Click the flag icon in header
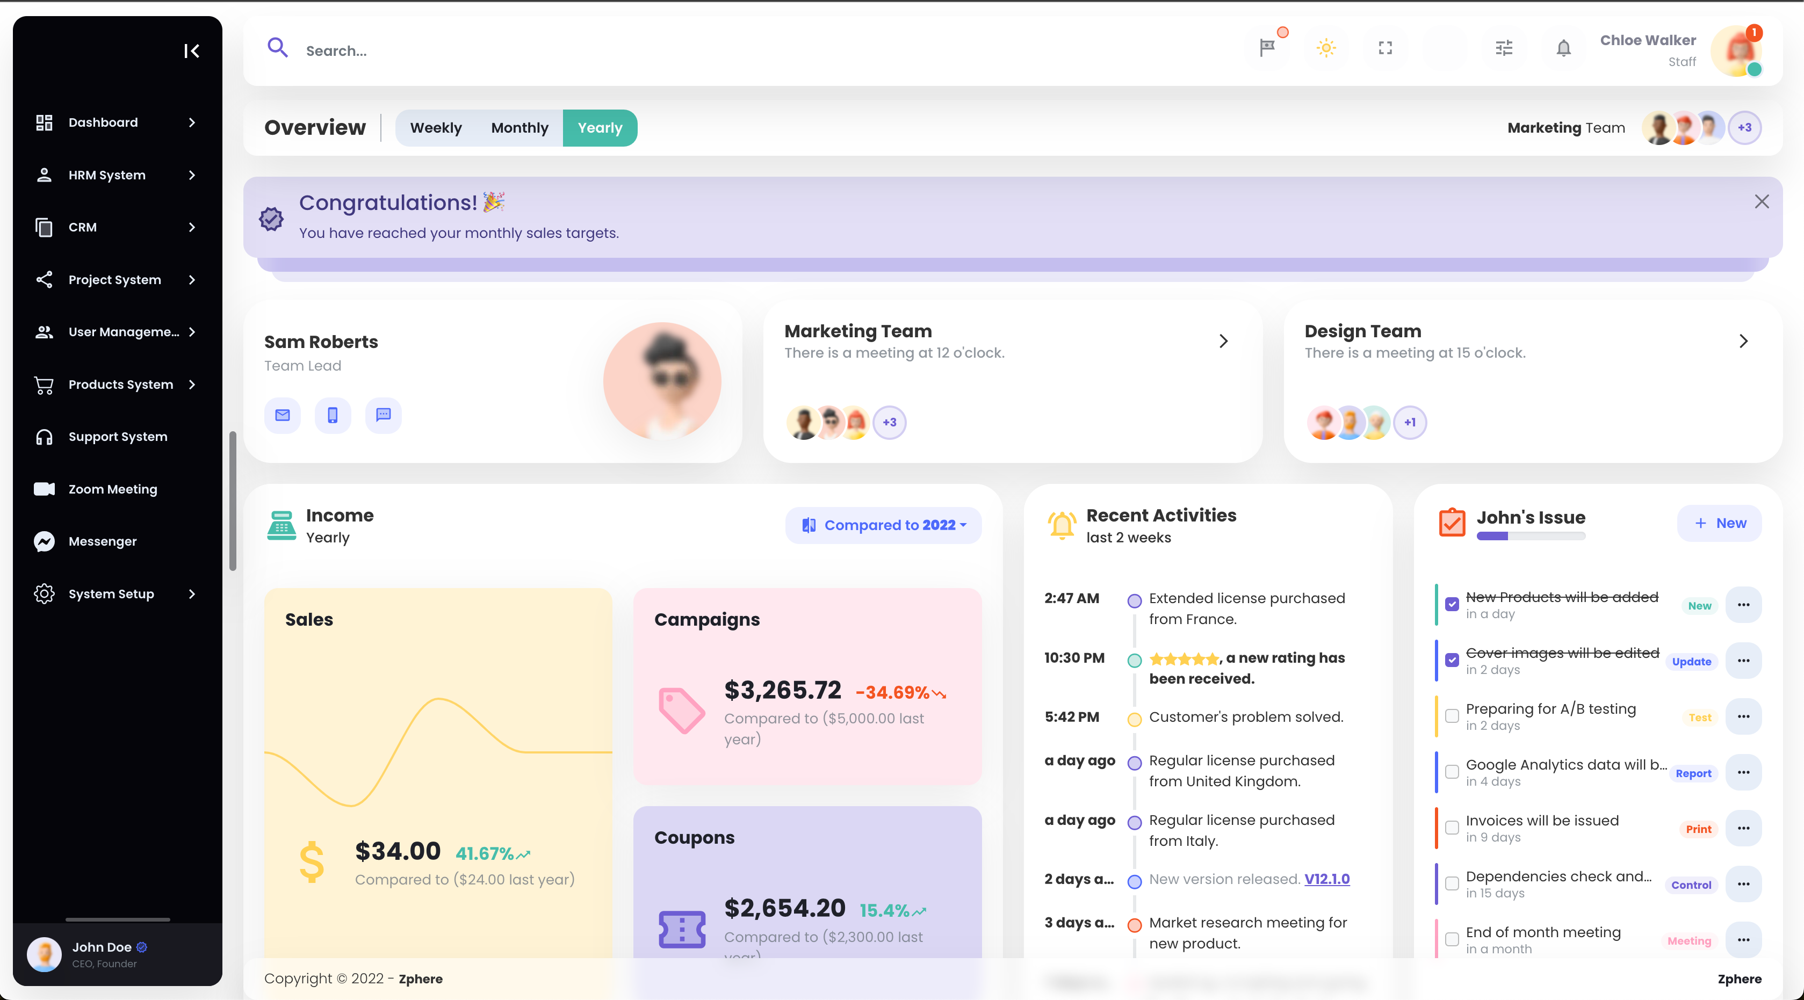 click(x=1267, y=48)
